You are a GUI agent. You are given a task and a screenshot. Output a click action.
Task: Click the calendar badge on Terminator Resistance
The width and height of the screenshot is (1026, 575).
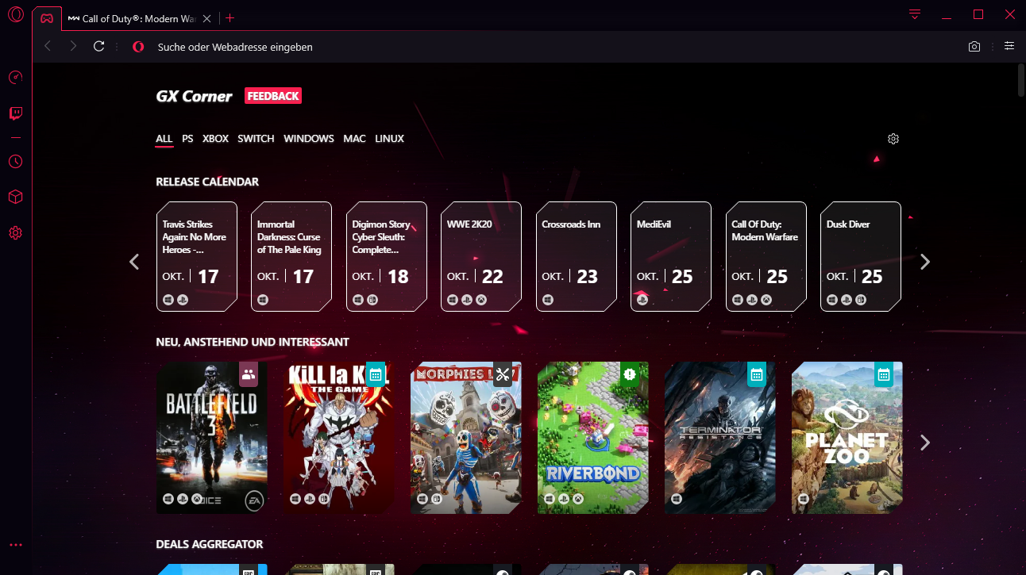757,374
